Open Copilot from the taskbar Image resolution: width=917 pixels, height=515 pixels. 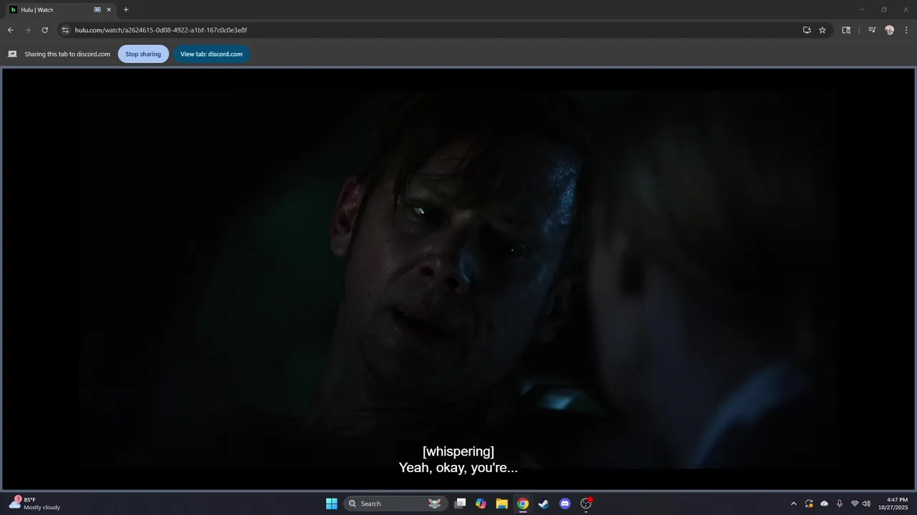tap(481, 504)
